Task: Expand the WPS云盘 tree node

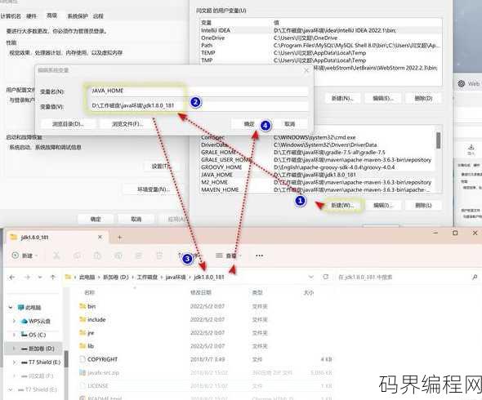Action: [x=14, y=321]
